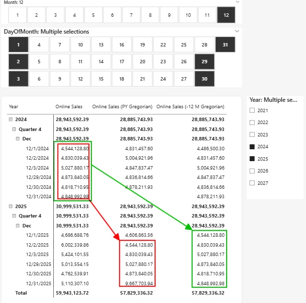Select month 6 tile
Image resolution: width=306 pixels, height=303 pixels.
[113, 15]
